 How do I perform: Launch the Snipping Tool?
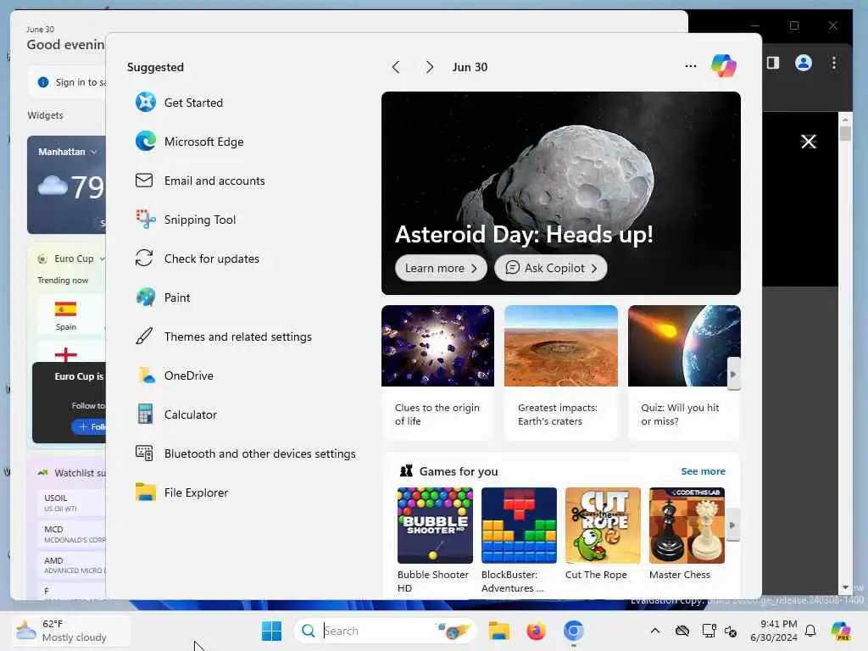point(186,220)
